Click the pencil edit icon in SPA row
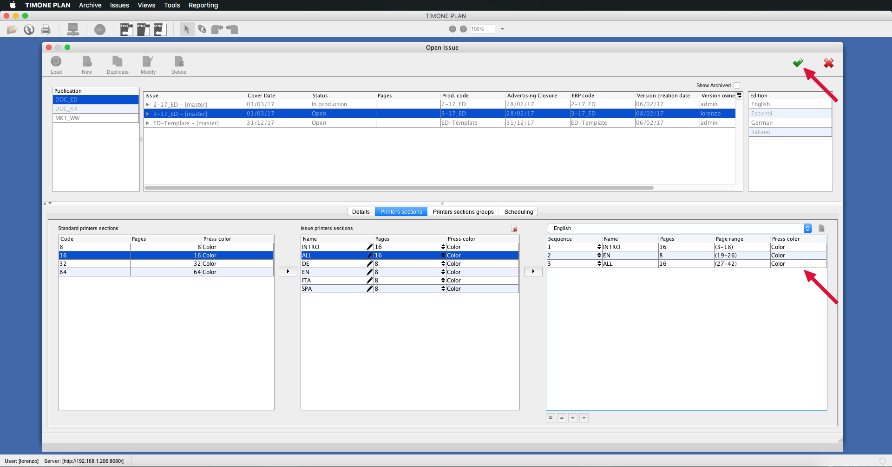 pos(370,289)
